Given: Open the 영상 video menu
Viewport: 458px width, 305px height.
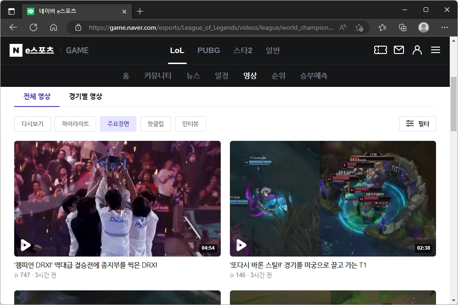Looking at the screenshot, I should tap(250, 76).
